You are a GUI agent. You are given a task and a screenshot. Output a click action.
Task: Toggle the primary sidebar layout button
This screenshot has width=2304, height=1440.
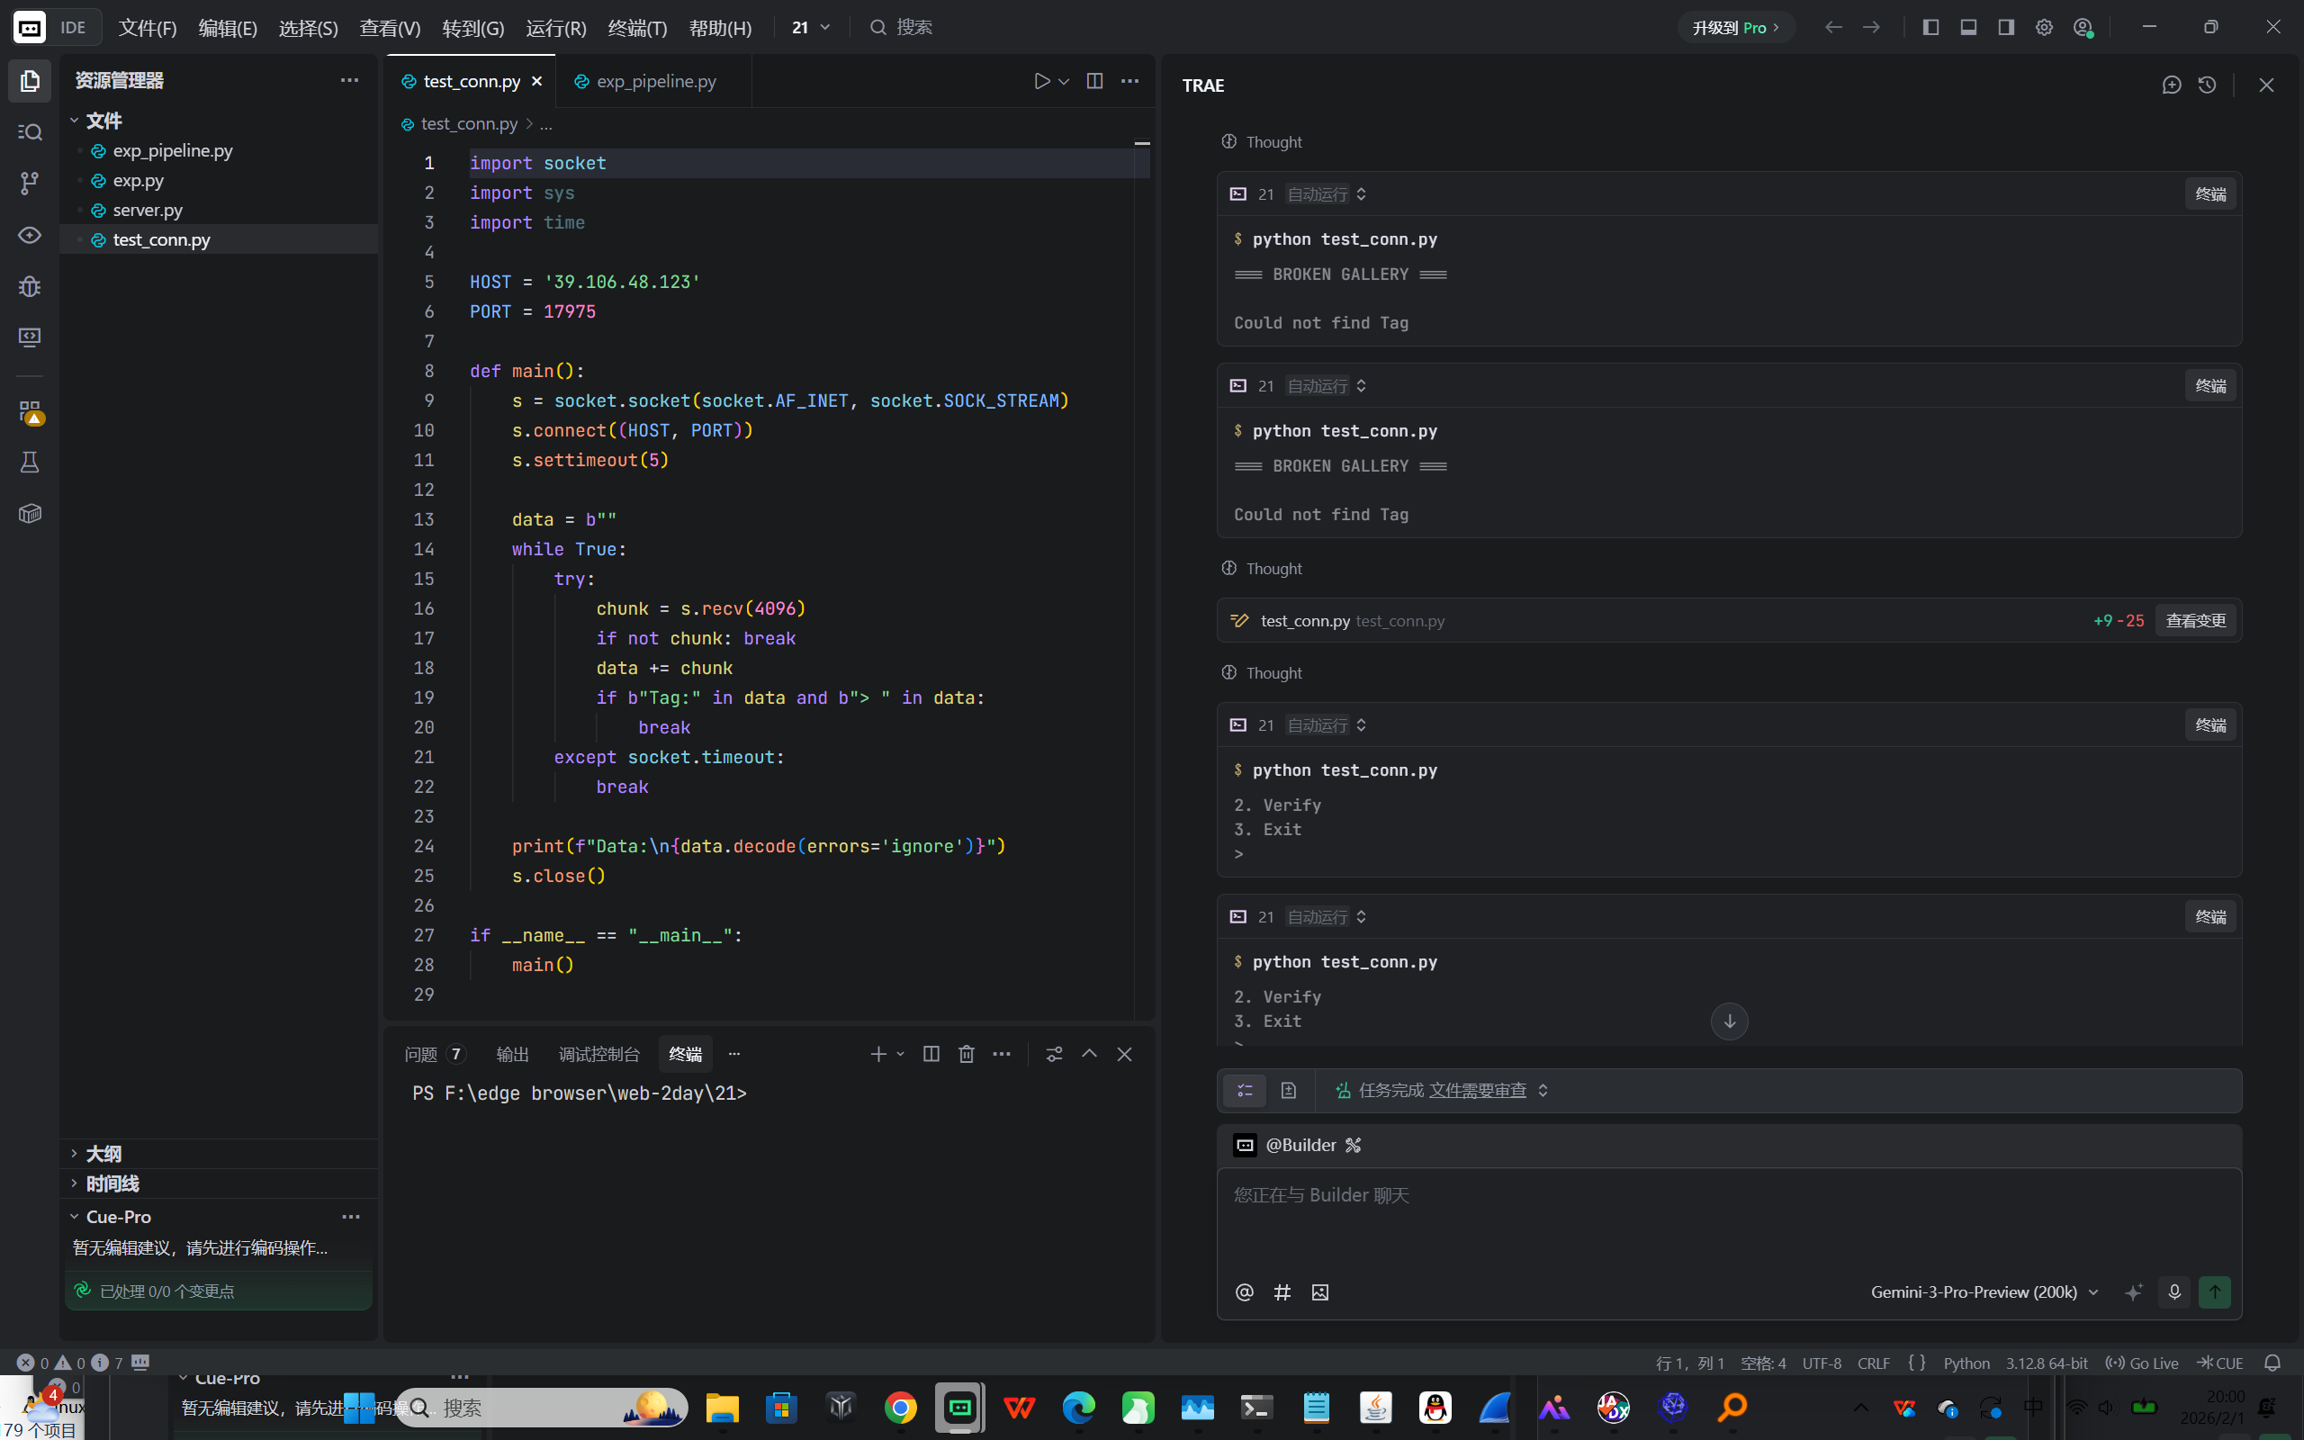point(1930,27)
